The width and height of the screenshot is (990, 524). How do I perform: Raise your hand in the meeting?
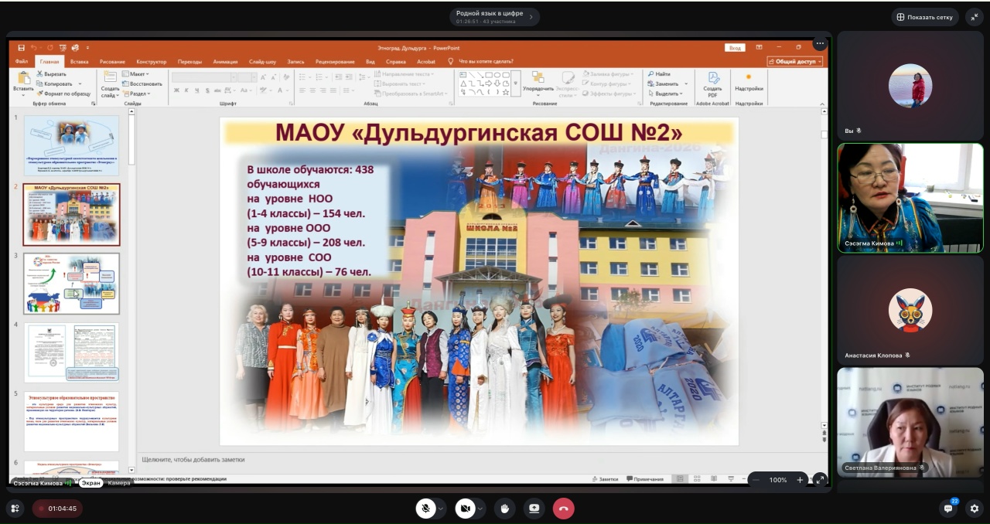click(505, 509)
